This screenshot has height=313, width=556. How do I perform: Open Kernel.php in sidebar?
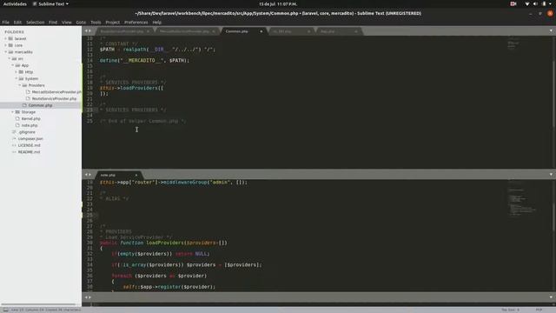[x=30, y=118]
